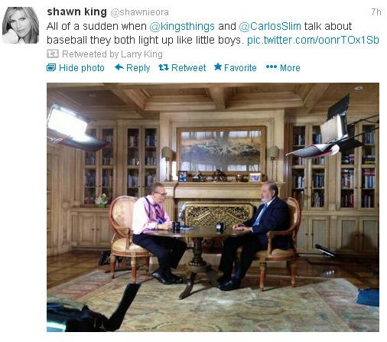The width and height of the screenshot is (387, 342).
Task: Open the @shawnieora handle
Action: 139,12
